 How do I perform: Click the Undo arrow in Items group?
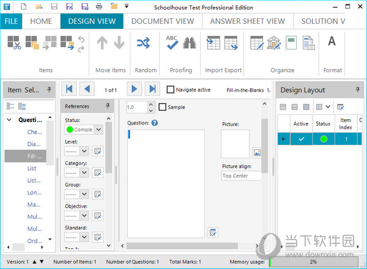coord(81,39)
